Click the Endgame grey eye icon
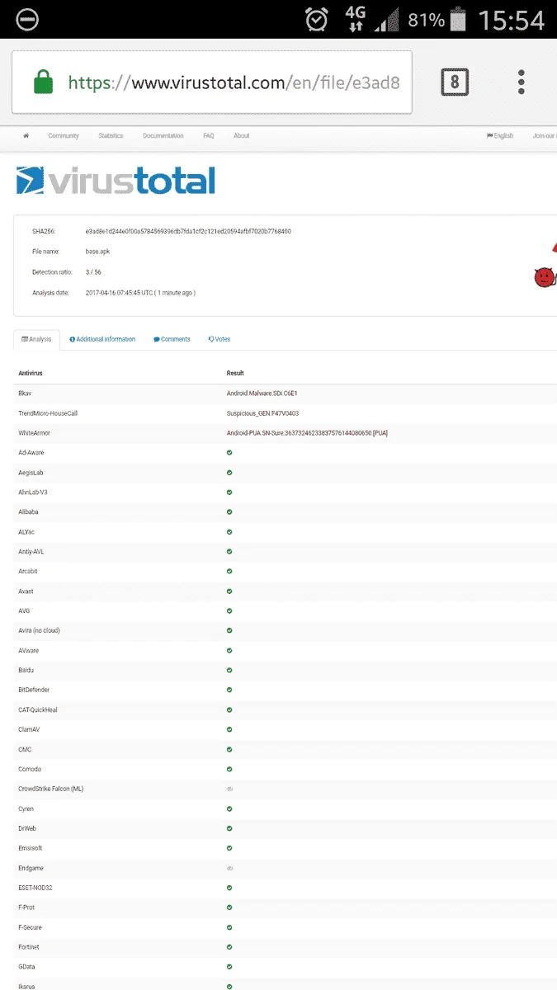Viewport: 557px width, 990px height. [x=229, y=868]
